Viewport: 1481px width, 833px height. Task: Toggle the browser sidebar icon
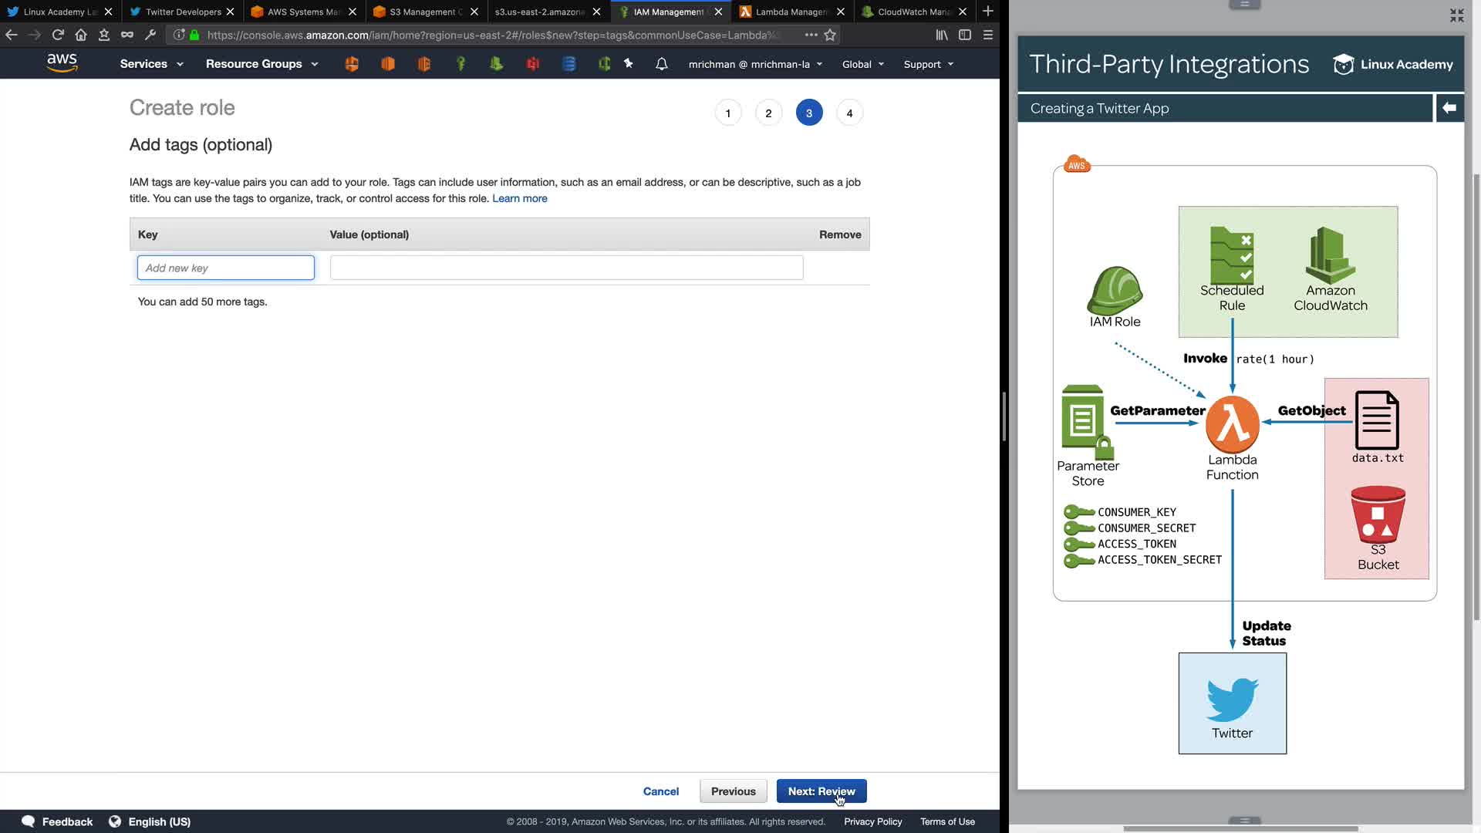964,35
